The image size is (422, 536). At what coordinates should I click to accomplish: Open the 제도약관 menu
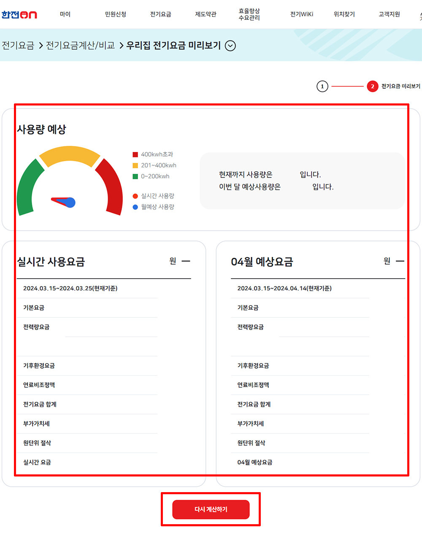click(206, 14)
